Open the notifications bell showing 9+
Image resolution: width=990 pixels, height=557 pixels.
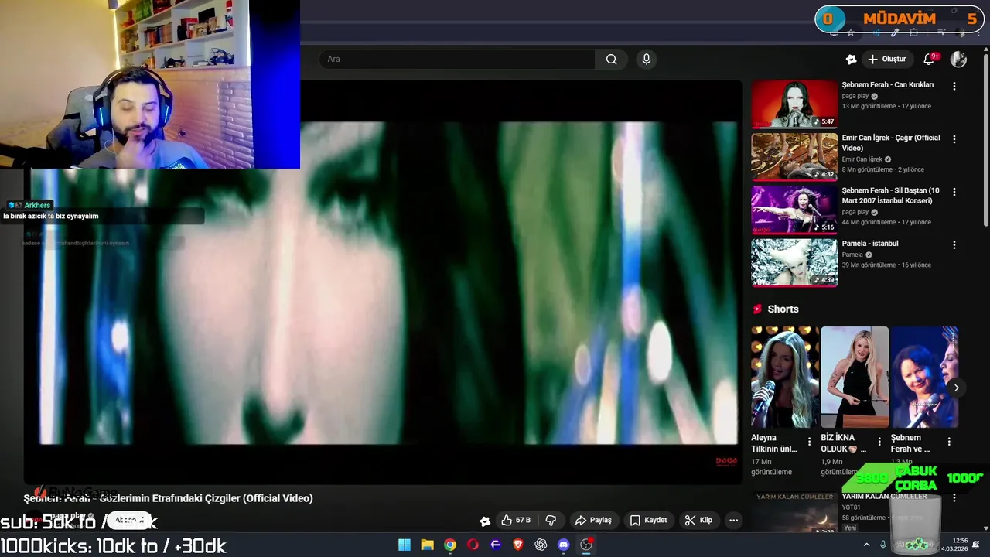pyautogui.click(x=930, y=60)
